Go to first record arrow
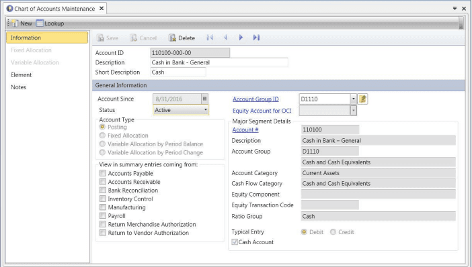The width and height of the screenshot is (472, 267). click(210, 38)
